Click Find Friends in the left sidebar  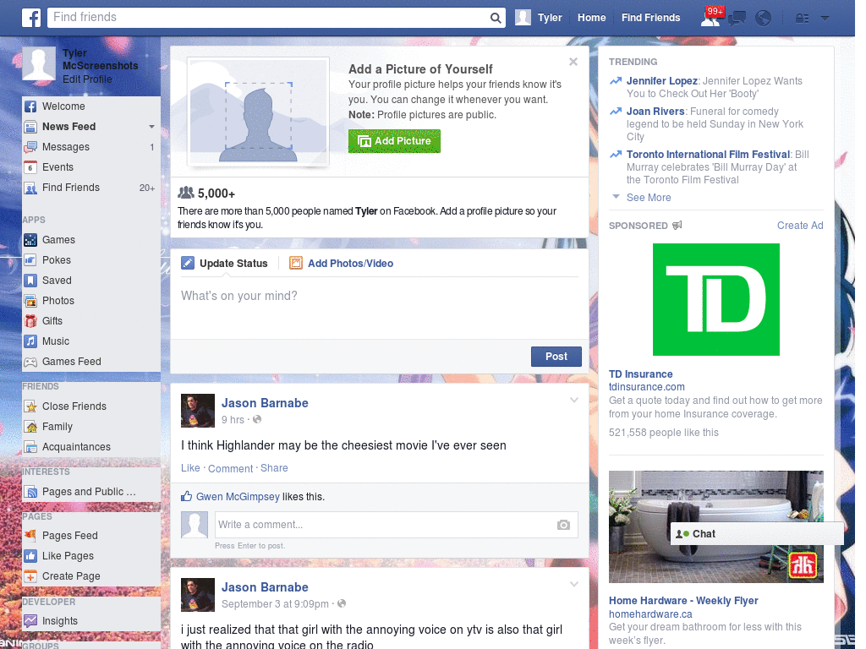(x=91, y=188)
